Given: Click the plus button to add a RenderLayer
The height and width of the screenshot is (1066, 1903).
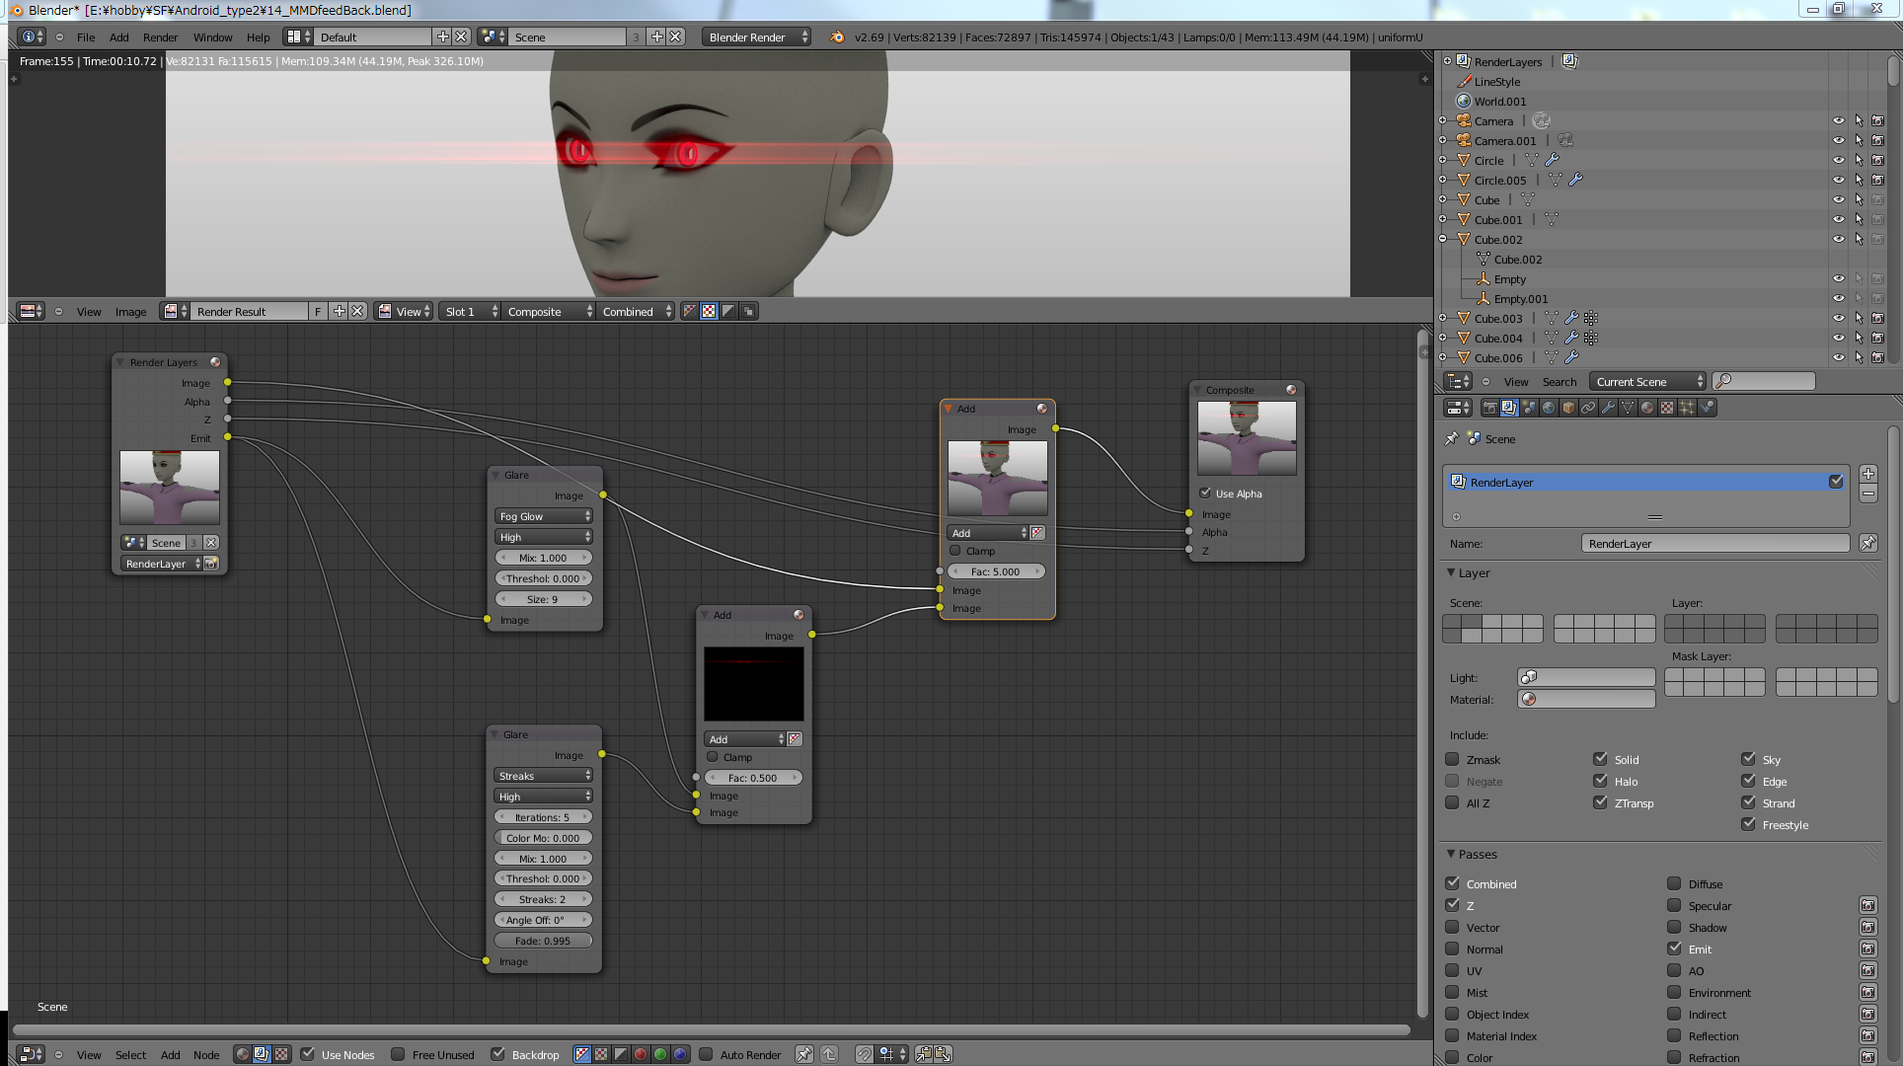Looking at the screenshot, I should pyautogui.click(x=1867, y=474).
